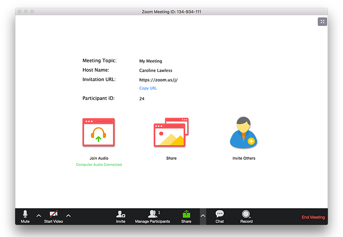
Task: Click the Computer Audio Connected status text
Action: coord(99,165)
